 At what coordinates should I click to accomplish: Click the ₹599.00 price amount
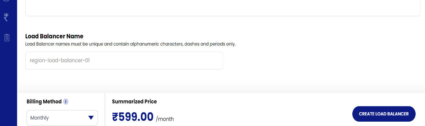coord(133,117)
